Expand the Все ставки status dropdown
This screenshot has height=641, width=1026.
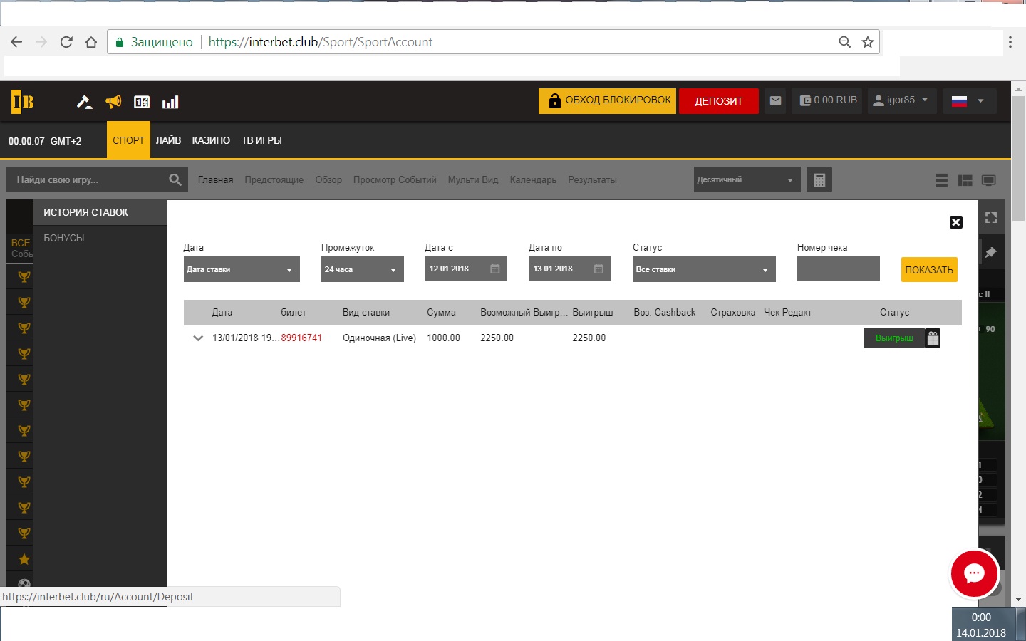(703, 270)
